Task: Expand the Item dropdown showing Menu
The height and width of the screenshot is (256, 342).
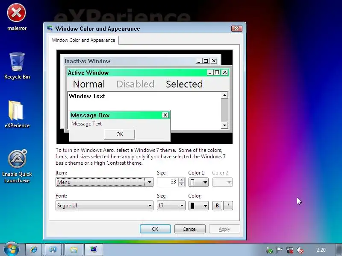Action: (x=104, y=182)
